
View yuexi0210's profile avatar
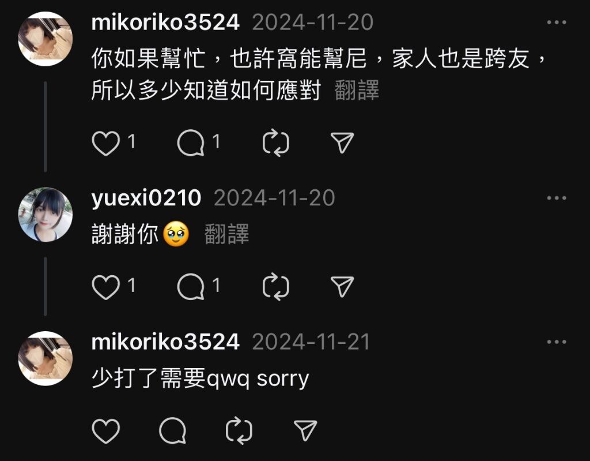[45, 215]
